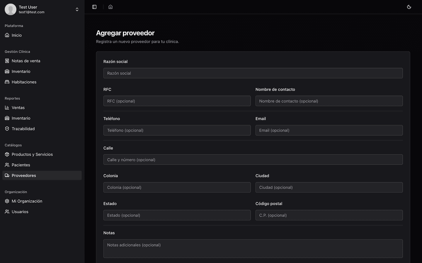Click the Ventas bar chart icon
Image resolution: width=422 pixels, height=263 pixels.
7,108
